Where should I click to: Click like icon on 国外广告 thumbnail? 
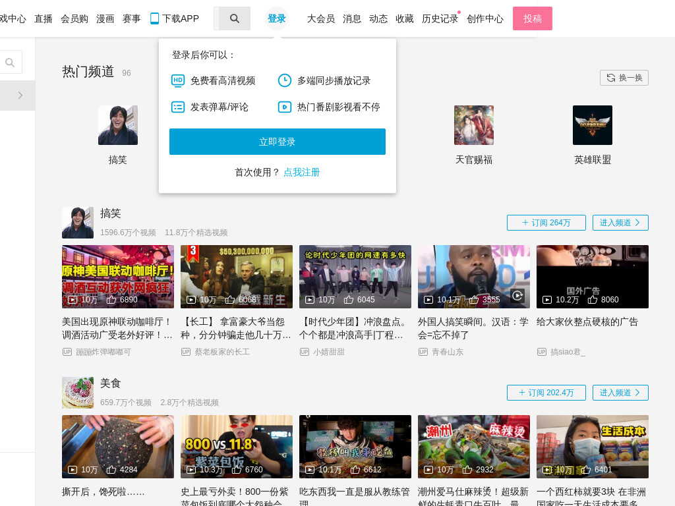[x=593, y=300]
